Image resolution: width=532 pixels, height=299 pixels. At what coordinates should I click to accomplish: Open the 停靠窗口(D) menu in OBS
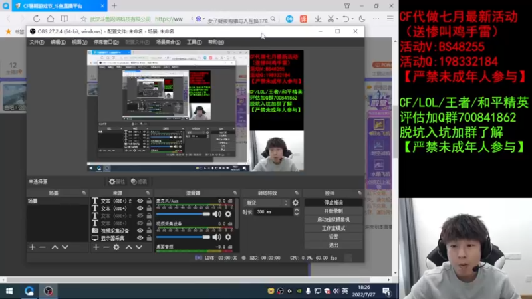[x=106, y=42]
